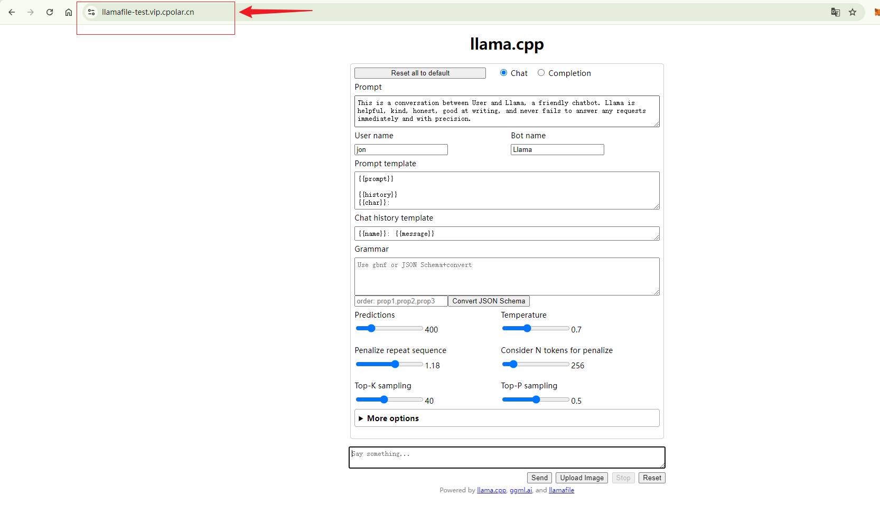Reload the page with refresh icon

click(x=50, y=12)
